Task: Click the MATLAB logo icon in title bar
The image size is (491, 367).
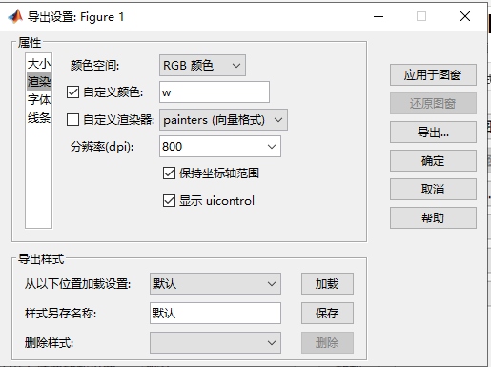Action: pos(15,16)
